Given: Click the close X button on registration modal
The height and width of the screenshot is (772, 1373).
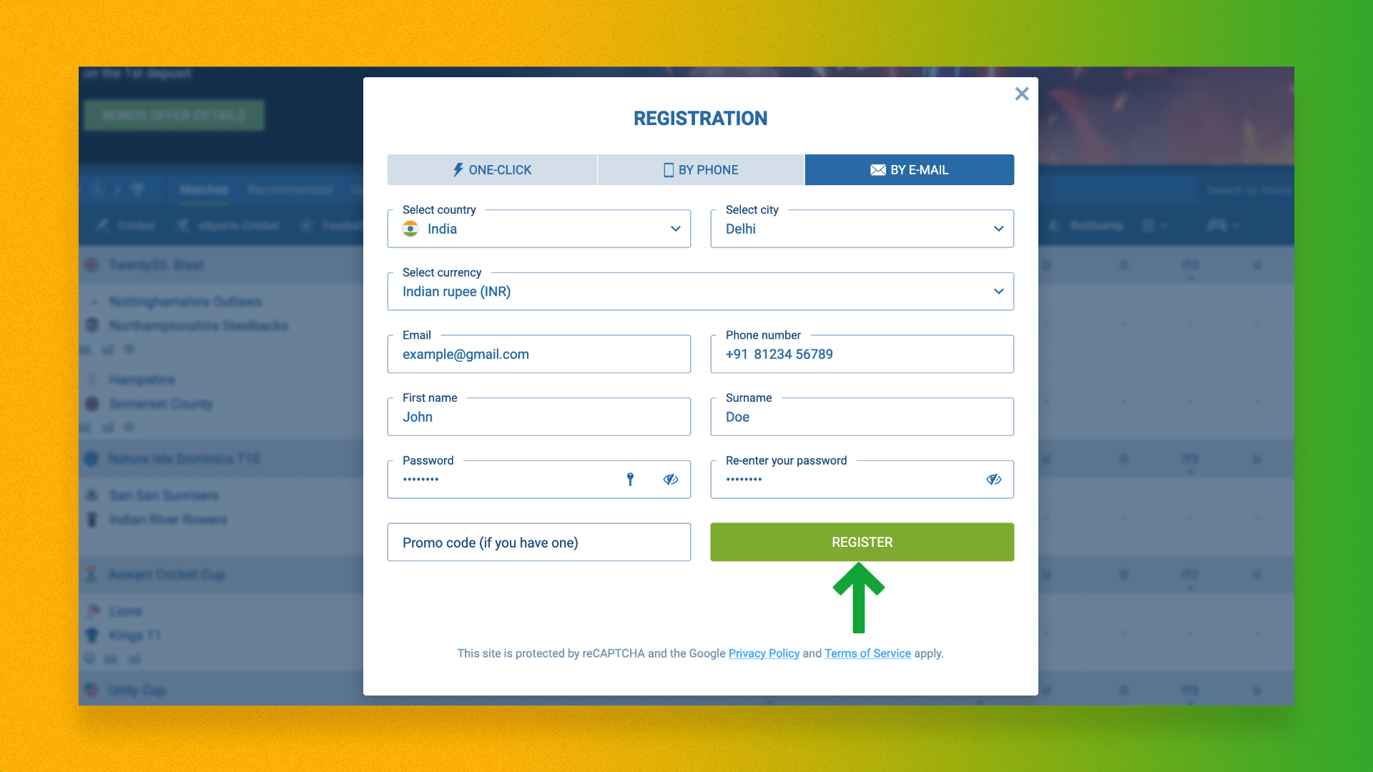Looking at the screenshot, I should (x=1021, y=94).
